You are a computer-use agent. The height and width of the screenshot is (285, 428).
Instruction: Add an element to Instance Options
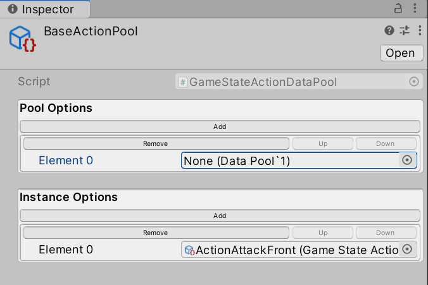point(220,215)
